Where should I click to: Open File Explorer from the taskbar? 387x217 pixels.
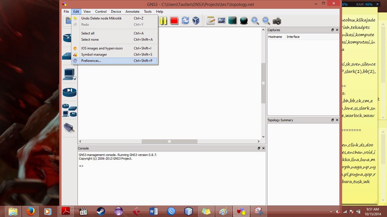point(13,211)
